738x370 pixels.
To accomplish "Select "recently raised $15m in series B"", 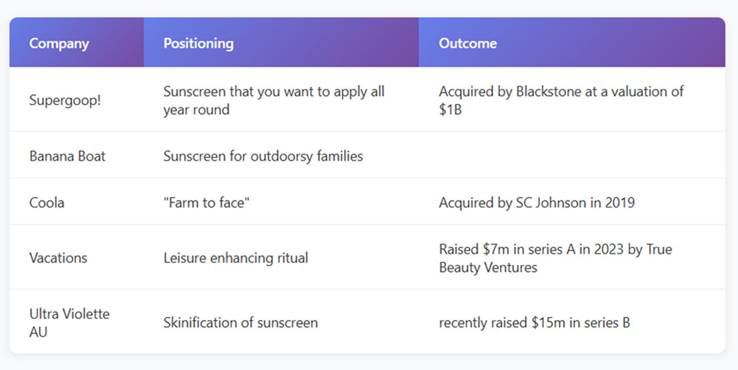I will point(534,323).
